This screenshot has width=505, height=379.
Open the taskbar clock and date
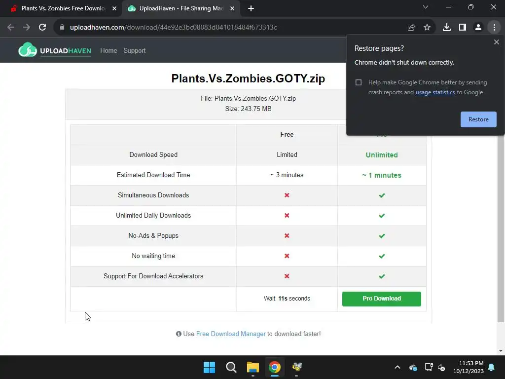point(469,367)
